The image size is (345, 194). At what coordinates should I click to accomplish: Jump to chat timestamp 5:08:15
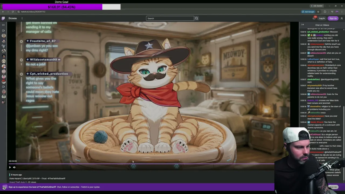coord(303,32)
